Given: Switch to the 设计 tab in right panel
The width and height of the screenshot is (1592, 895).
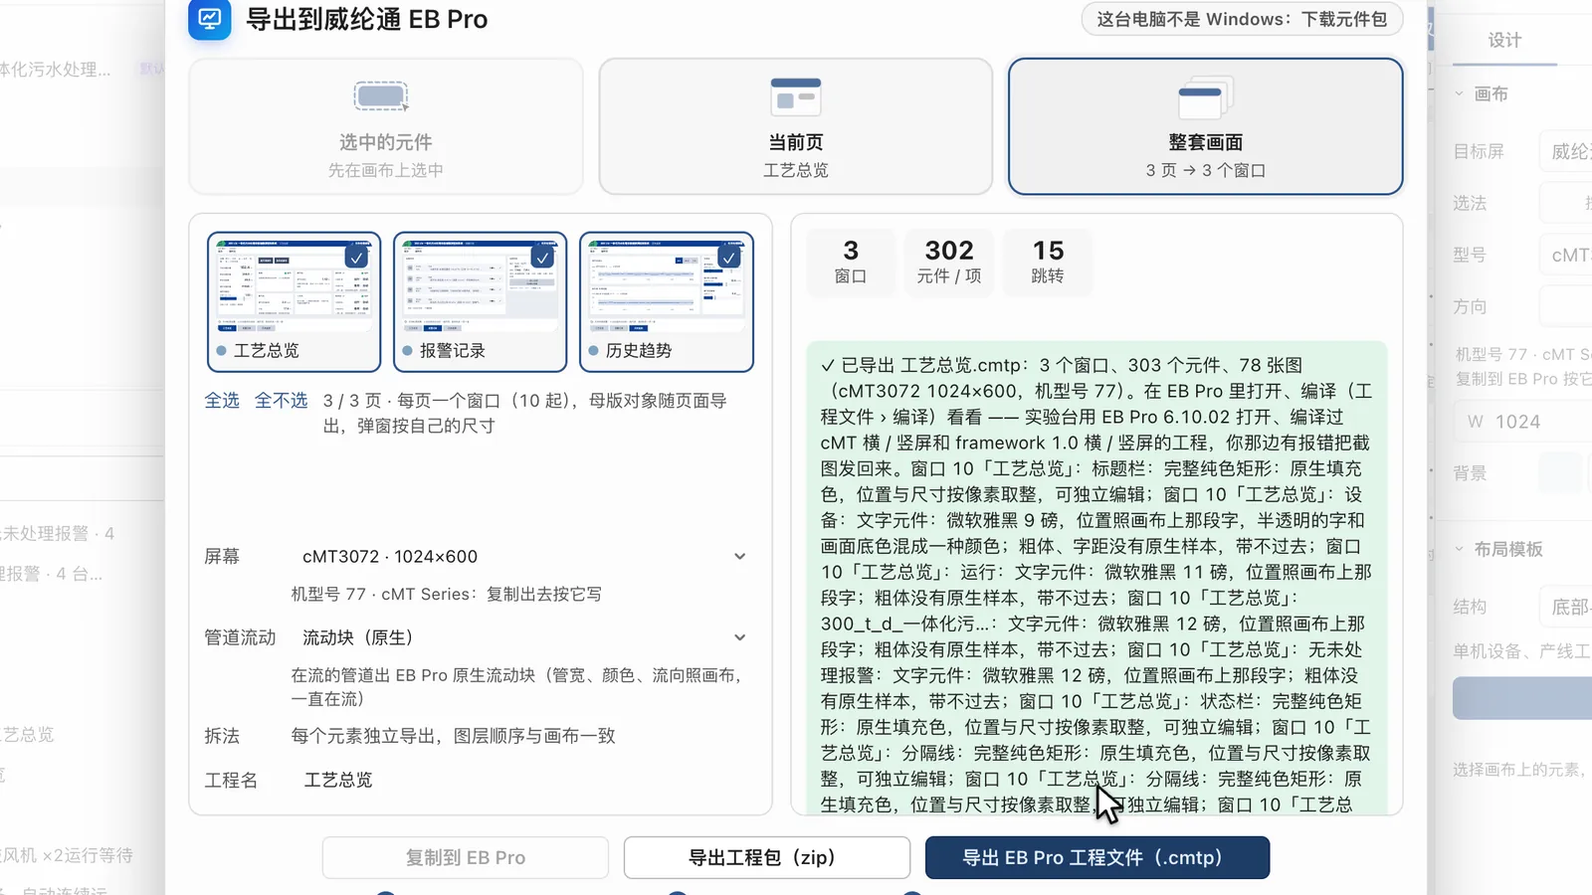Looking at the screenshot, I should click(x=1504, y=41).
